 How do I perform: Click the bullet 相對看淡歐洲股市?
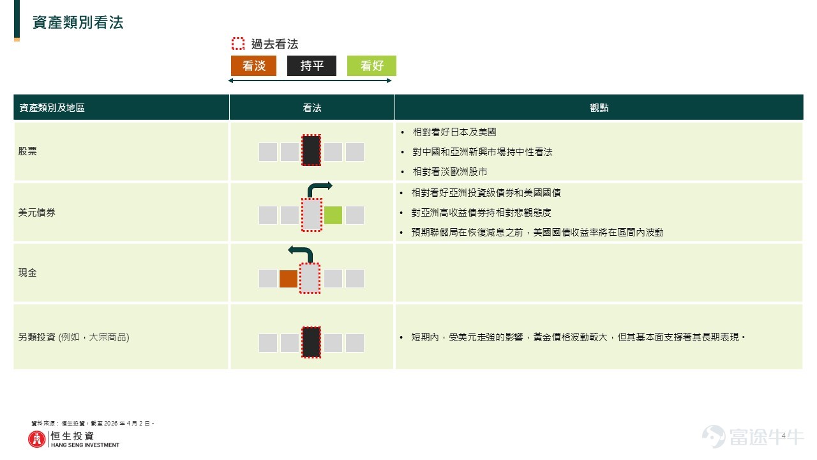pyautogui.click(x=449, y=171)
